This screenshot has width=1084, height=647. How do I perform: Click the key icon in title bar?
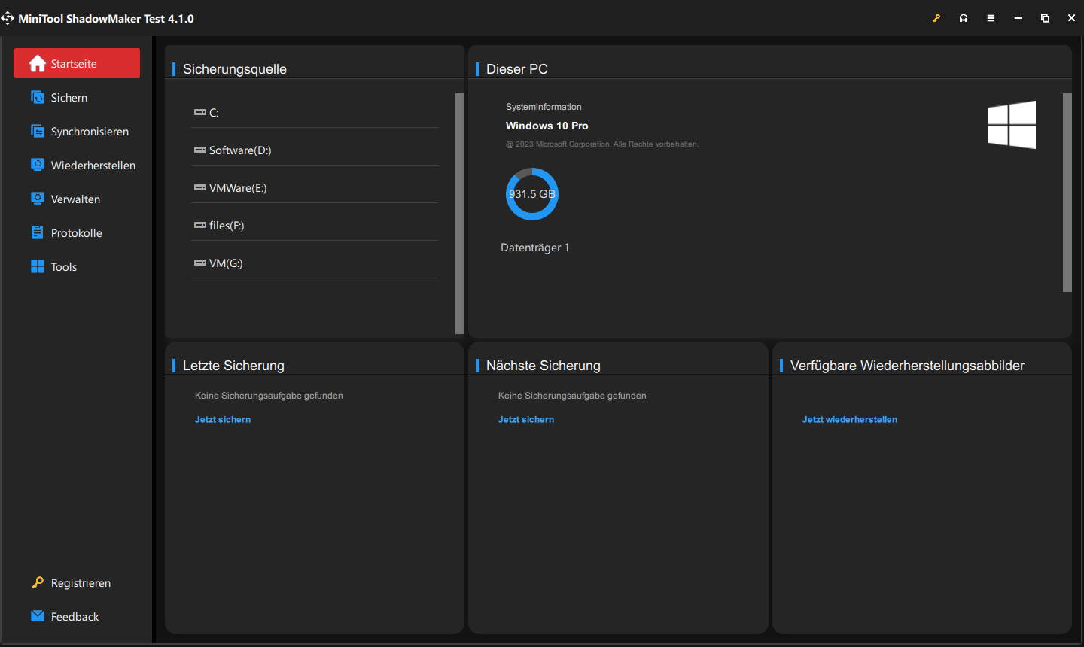click(x=936, y=18)
